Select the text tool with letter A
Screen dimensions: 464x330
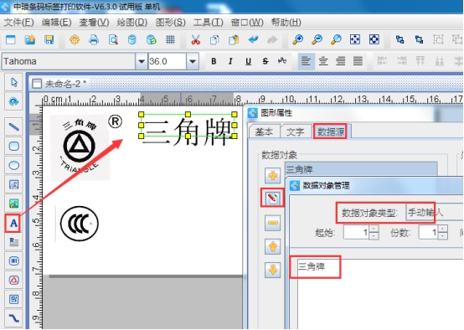(13, 223)
